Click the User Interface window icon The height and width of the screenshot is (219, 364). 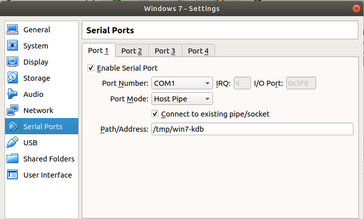coord(12,175)
